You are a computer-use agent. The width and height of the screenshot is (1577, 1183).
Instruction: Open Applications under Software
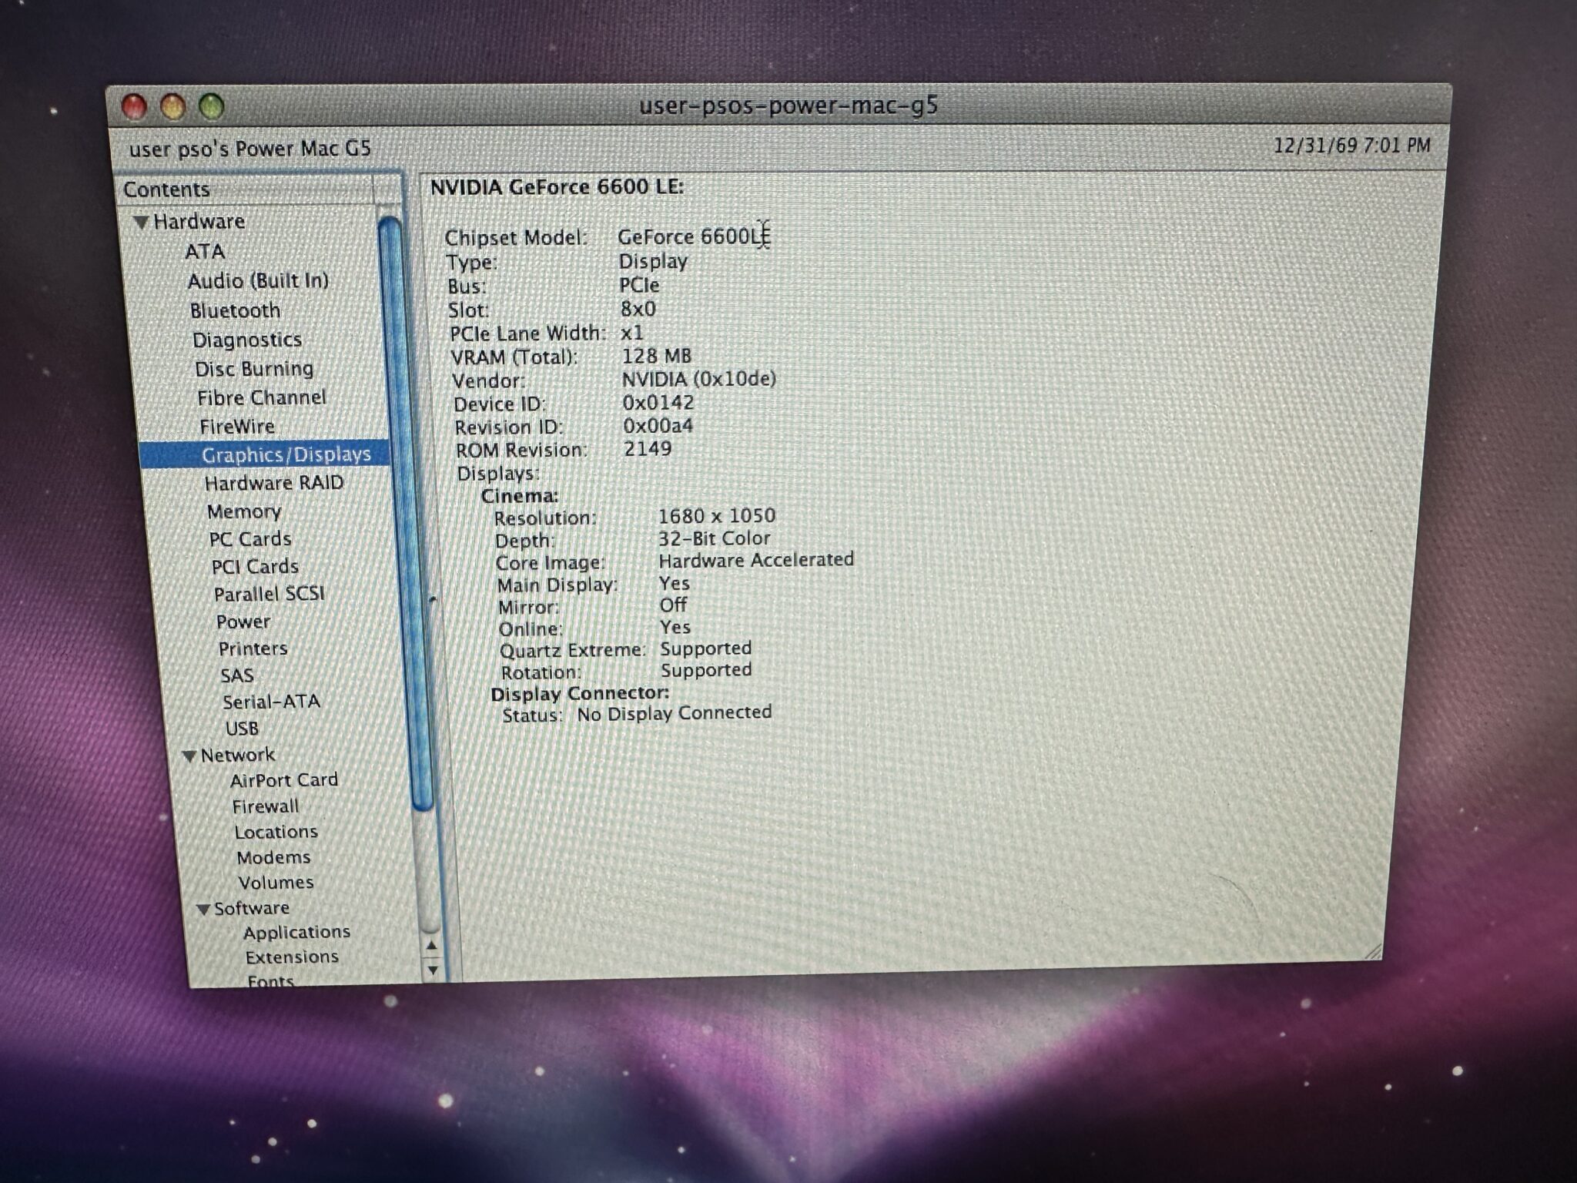pyautogui.click(x=296, y=931)
